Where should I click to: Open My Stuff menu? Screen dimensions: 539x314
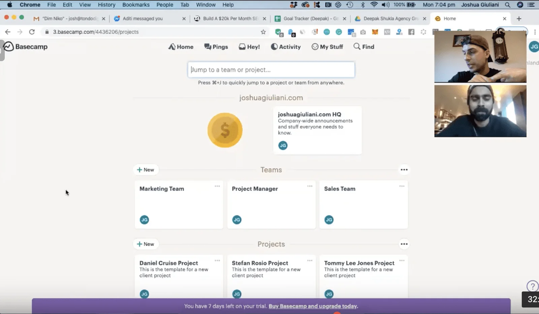coord(327,47)
